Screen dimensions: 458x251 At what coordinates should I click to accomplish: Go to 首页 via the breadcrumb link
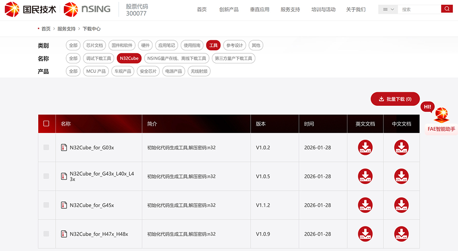pos(45,29)
